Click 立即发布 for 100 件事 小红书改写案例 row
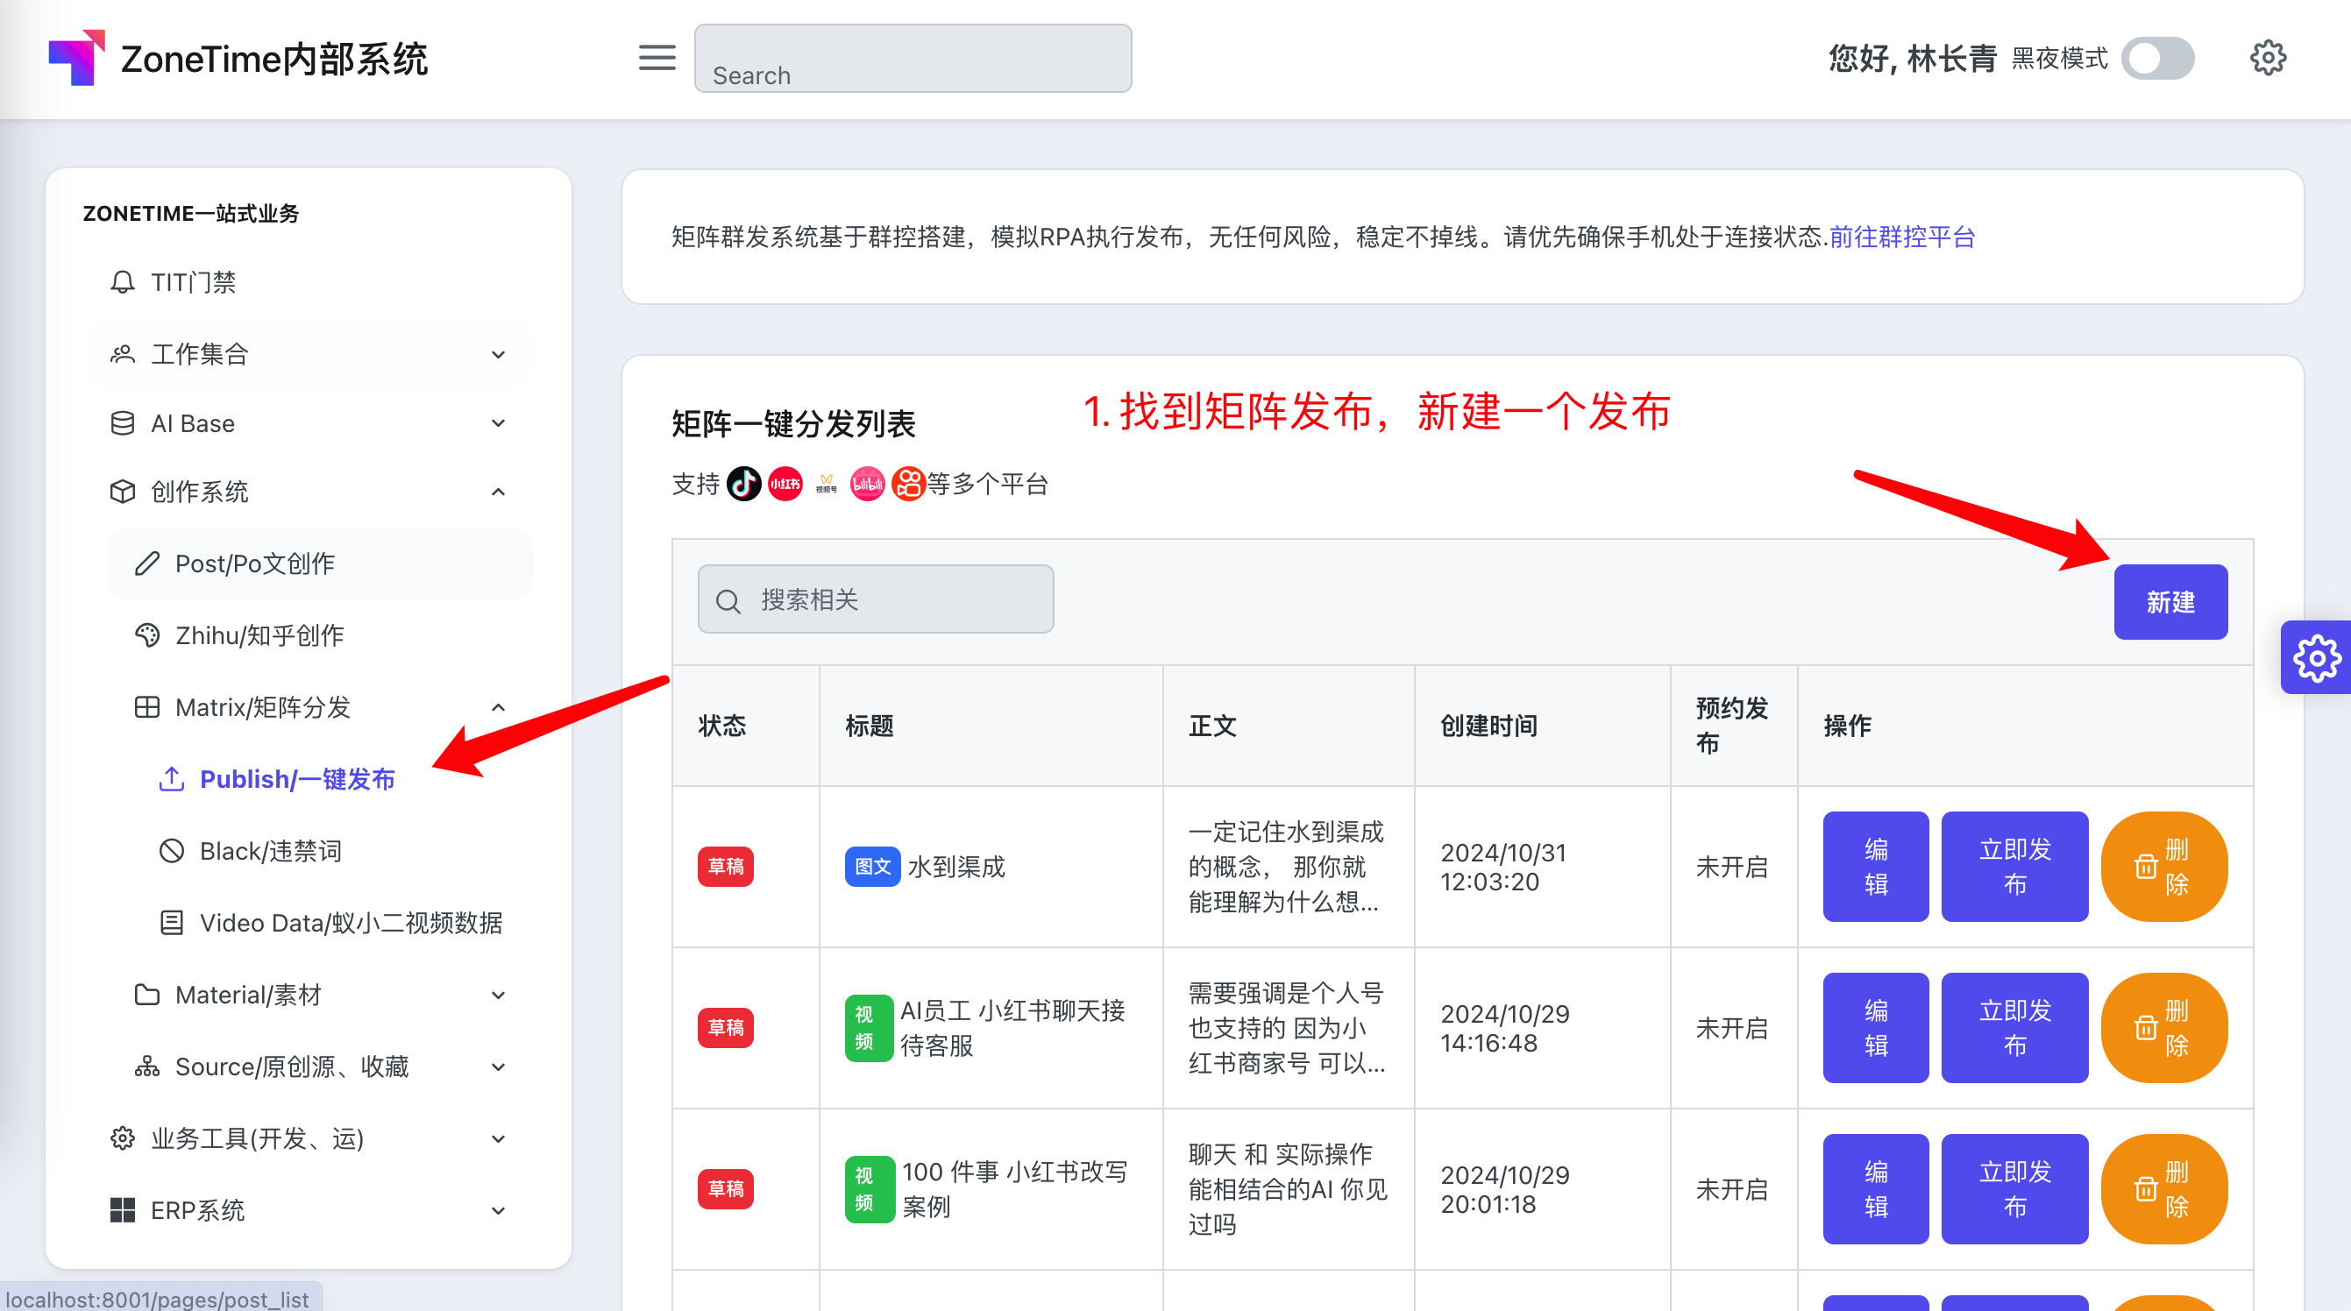The height and width of the screenshot is (1311, 2351). tap(2014, 1190)
